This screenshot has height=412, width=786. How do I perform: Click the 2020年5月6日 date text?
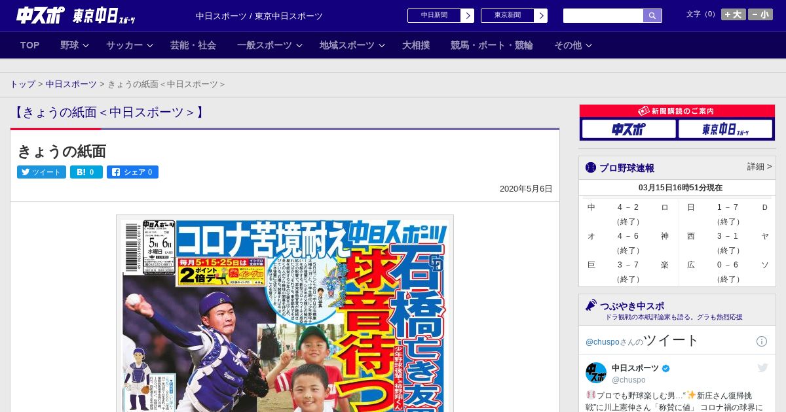526,188
